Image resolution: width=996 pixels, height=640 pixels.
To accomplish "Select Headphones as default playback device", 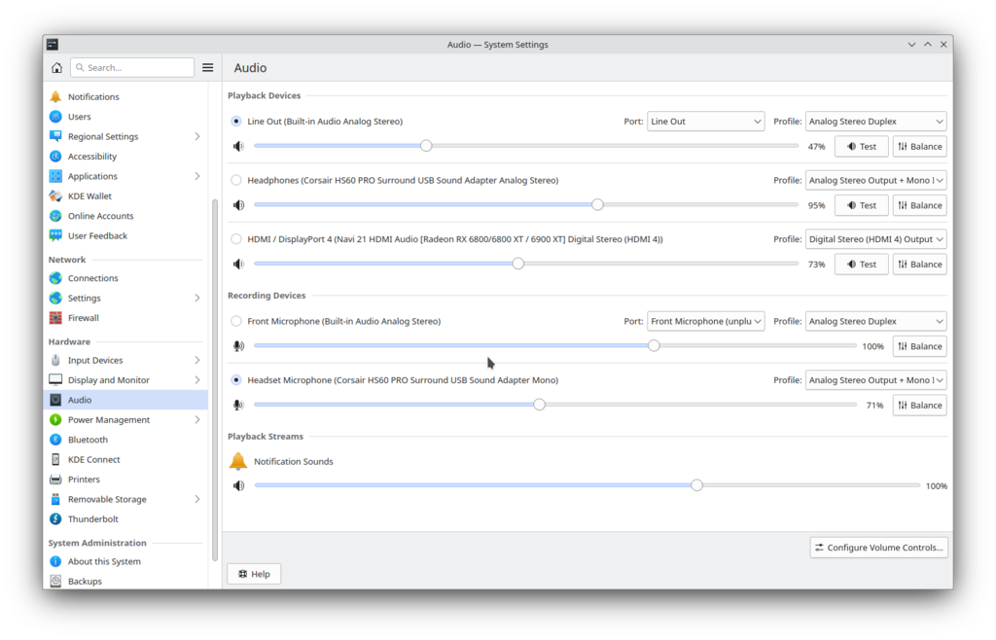I will coord(236,180).
